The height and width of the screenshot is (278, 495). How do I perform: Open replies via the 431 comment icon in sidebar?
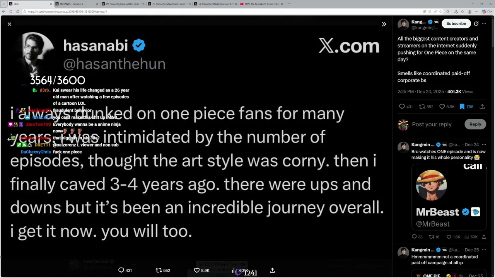tap(402, 107)
